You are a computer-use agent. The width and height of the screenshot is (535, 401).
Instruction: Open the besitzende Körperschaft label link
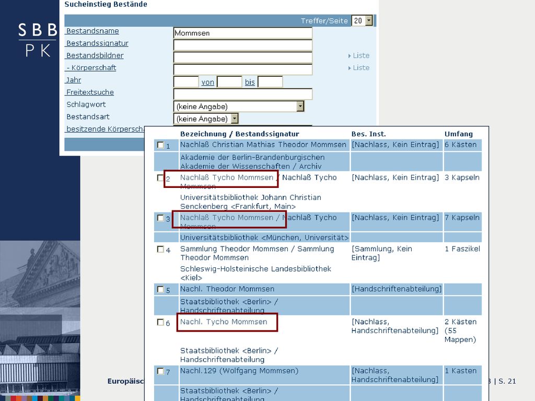tap(105, 129)
